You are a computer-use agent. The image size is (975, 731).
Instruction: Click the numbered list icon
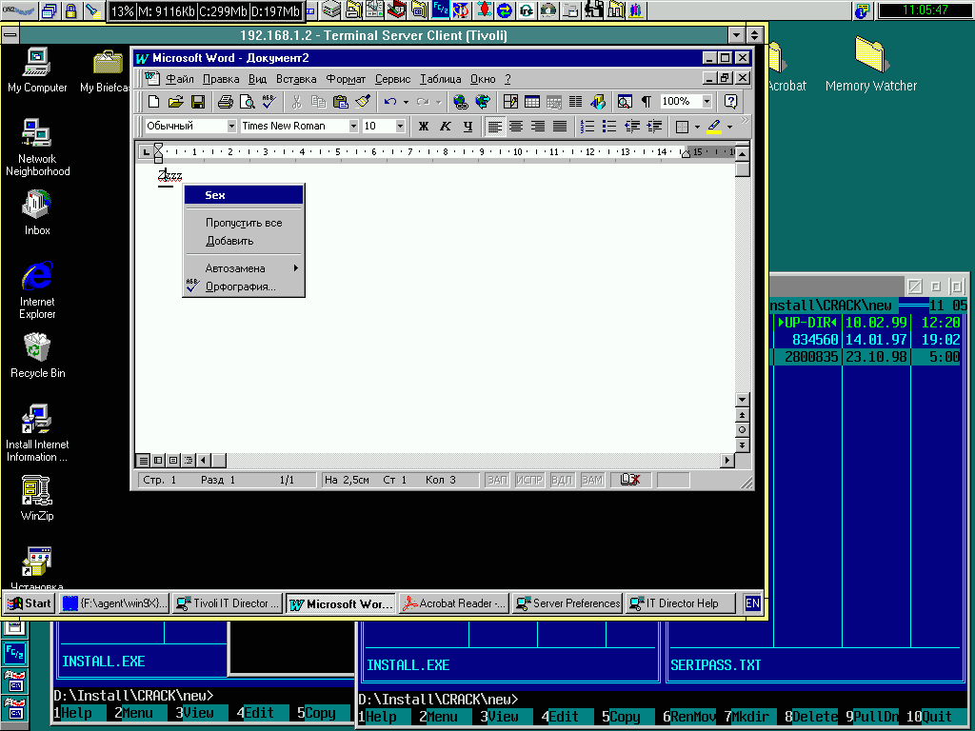coord(587,127)
